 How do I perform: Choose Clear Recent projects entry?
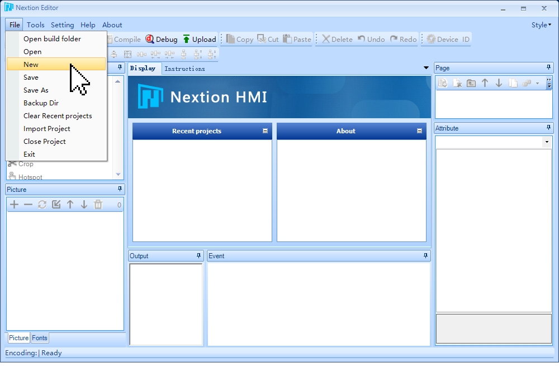point(56,115)
